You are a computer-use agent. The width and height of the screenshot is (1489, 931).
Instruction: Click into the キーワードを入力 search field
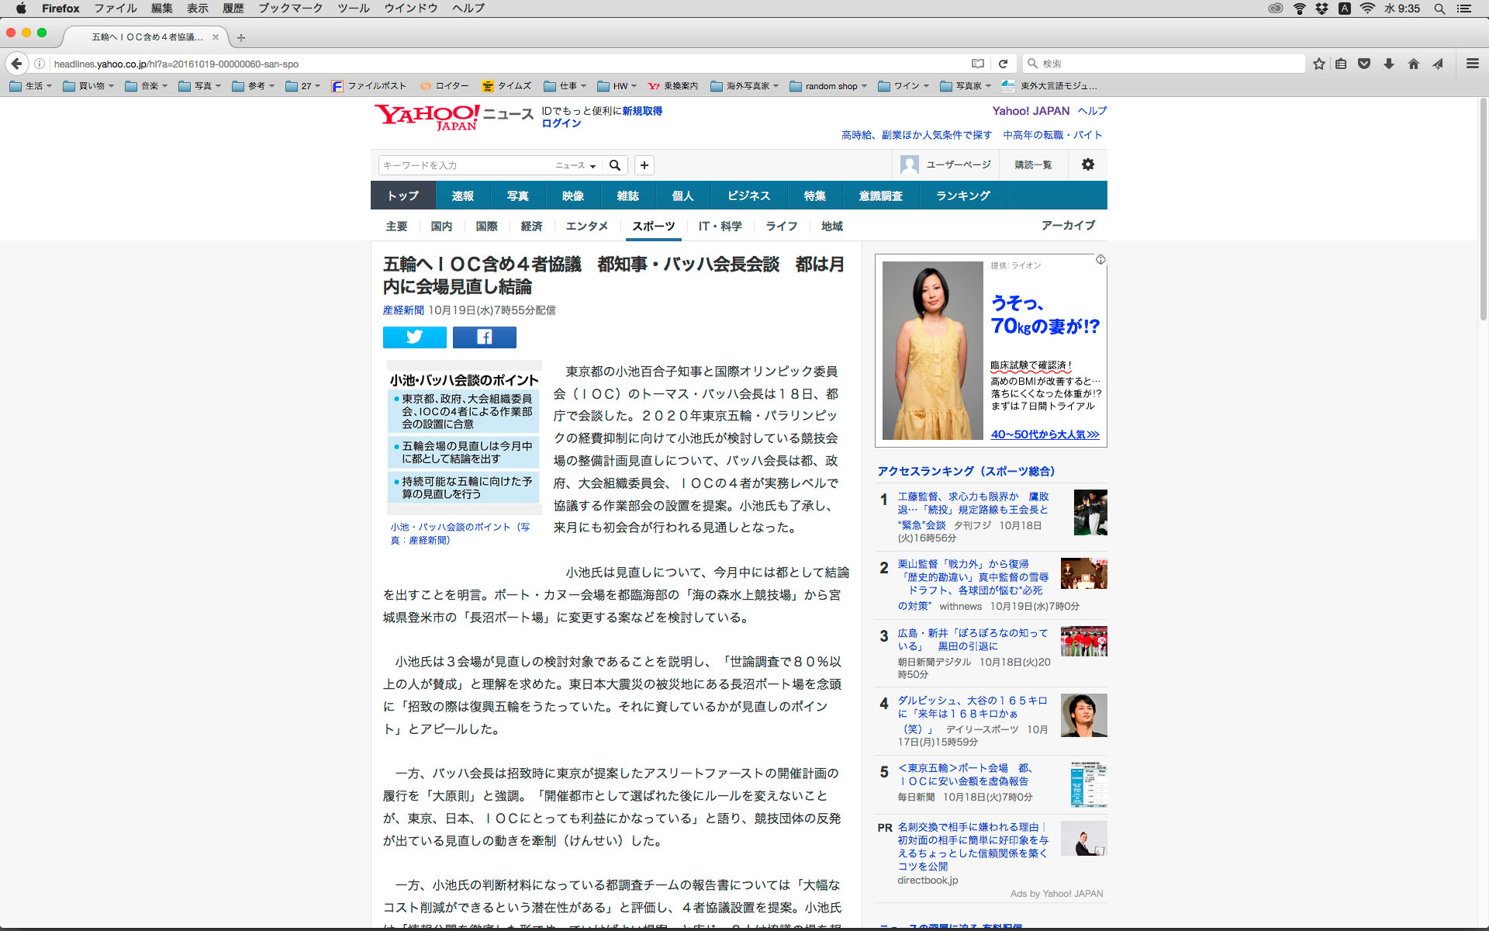pyautogui.click(x=465, y=165)
